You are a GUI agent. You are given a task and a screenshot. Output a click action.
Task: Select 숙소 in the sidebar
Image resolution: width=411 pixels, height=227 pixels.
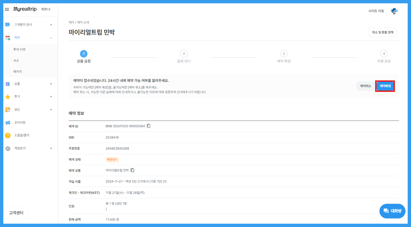(20, 60)
